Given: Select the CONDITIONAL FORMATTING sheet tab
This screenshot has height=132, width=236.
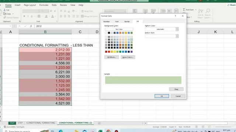Looking at the screenshot, I should pos(41,123).
